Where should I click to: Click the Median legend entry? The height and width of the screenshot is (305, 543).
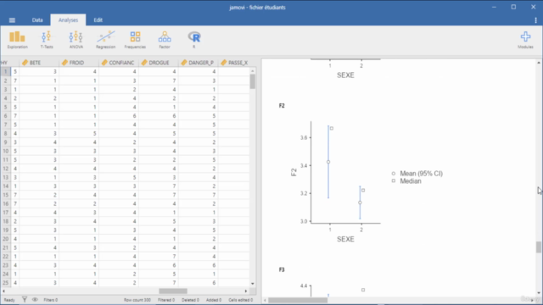point(406,181)
